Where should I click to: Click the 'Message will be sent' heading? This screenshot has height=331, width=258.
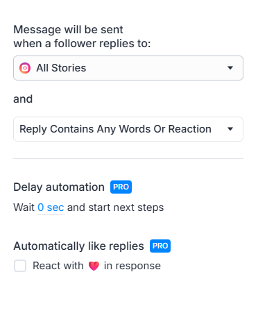coord(68,30)
